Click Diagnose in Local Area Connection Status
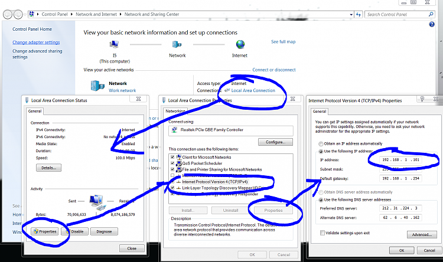Image resolution: width=443 pixels, height=262 pixels. tap(104, 231)
